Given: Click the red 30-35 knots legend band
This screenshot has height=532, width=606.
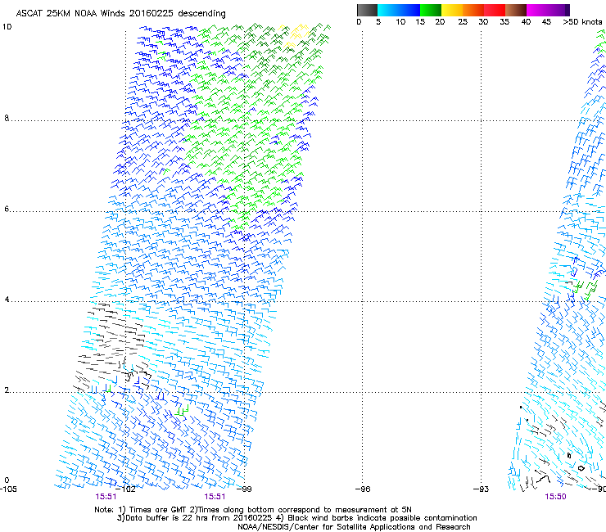Looking at the screenshot, I should (x=495, y=10).
